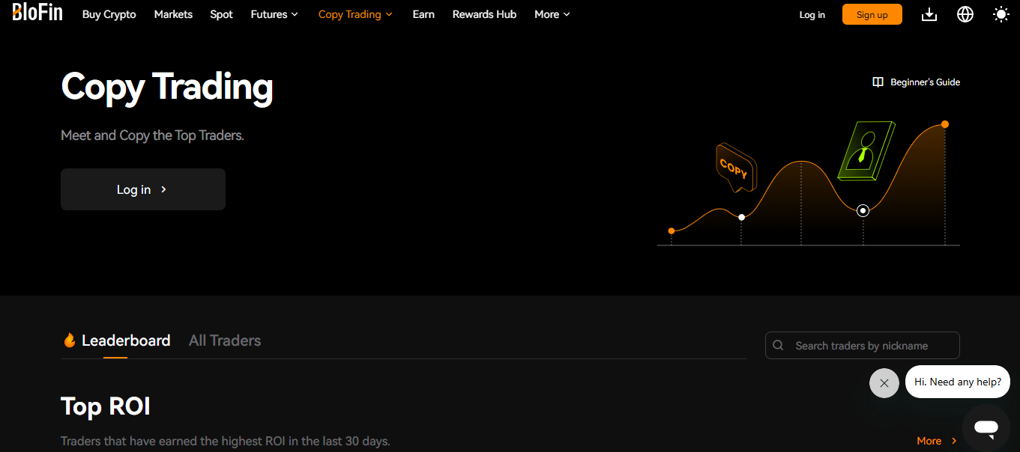Switch to the All Traders tab
This screenshot has height=452, width=1020.
[225, 341]
